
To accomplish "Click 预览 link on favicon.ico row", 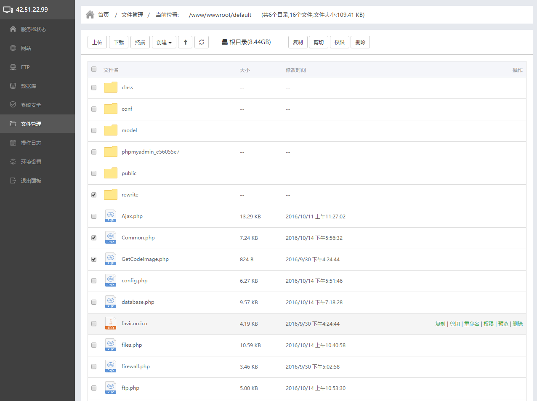I will tap(503, 324).
